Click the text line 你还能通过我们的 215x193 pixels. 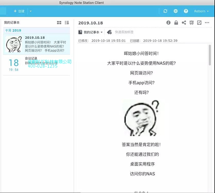(142, 154)
